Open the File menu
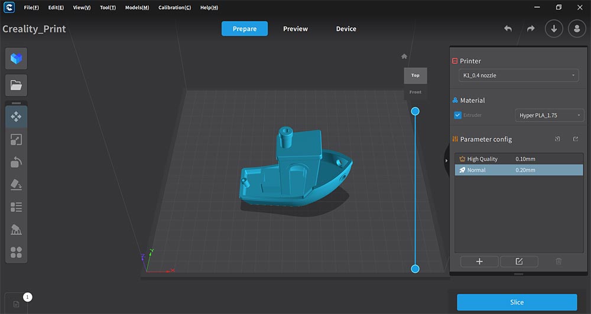Screen dimensions: 591x314 [31, 8]
